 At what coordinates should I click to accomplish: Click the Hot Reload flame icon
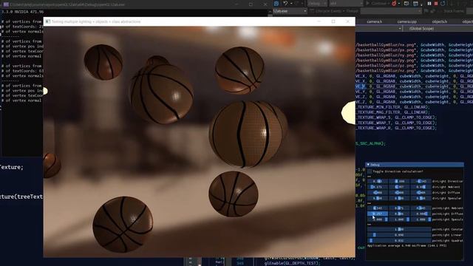394,4
